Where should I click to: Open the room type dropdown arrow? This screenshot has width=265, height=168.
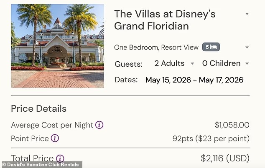247,48
